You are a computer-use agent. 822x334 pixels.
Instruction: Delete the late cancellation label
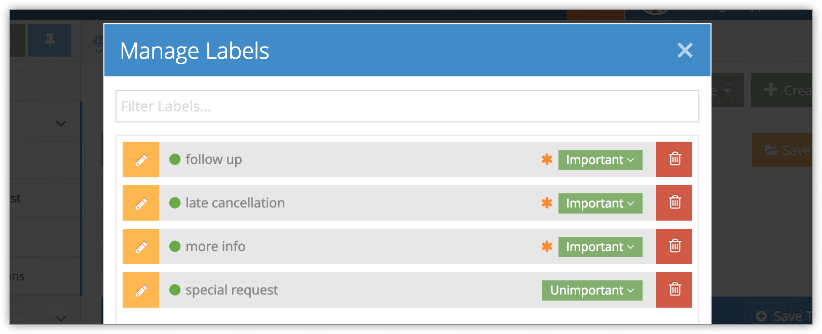click(674, 203)
